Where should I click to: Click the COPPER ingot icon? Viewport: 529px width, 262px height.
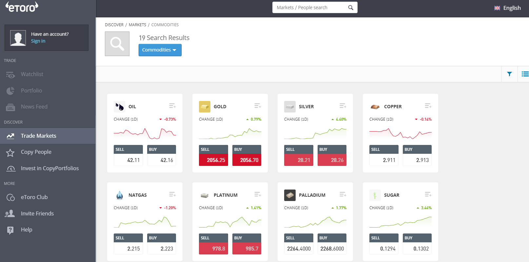[x=375, y=107]
